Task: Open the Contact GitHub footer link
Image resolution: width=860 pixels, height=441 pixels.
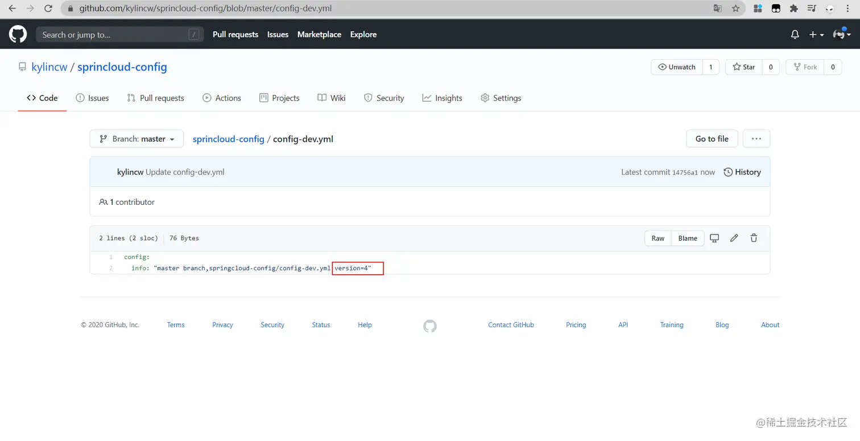Action: pos(511,325)
